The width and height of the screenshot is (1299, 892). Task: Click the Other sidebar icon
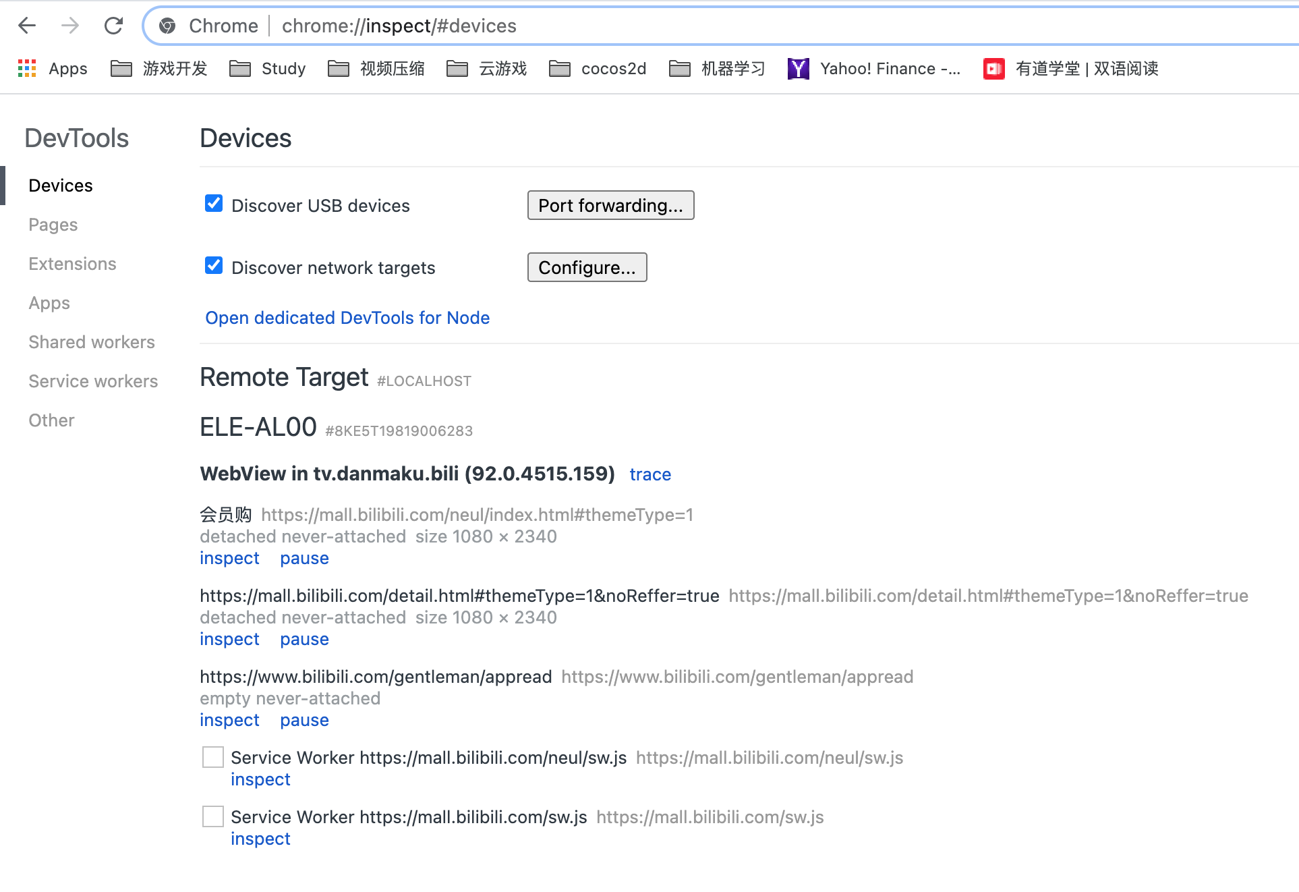[53, 420]
